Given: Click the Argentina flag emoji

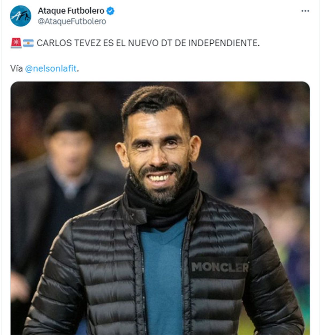Looking at the screenshot, I should [28, 43].
